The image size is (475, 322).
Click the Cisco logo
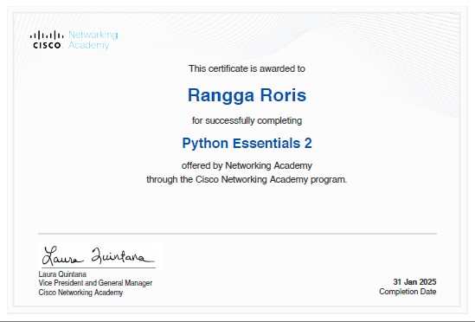(47, 40)
